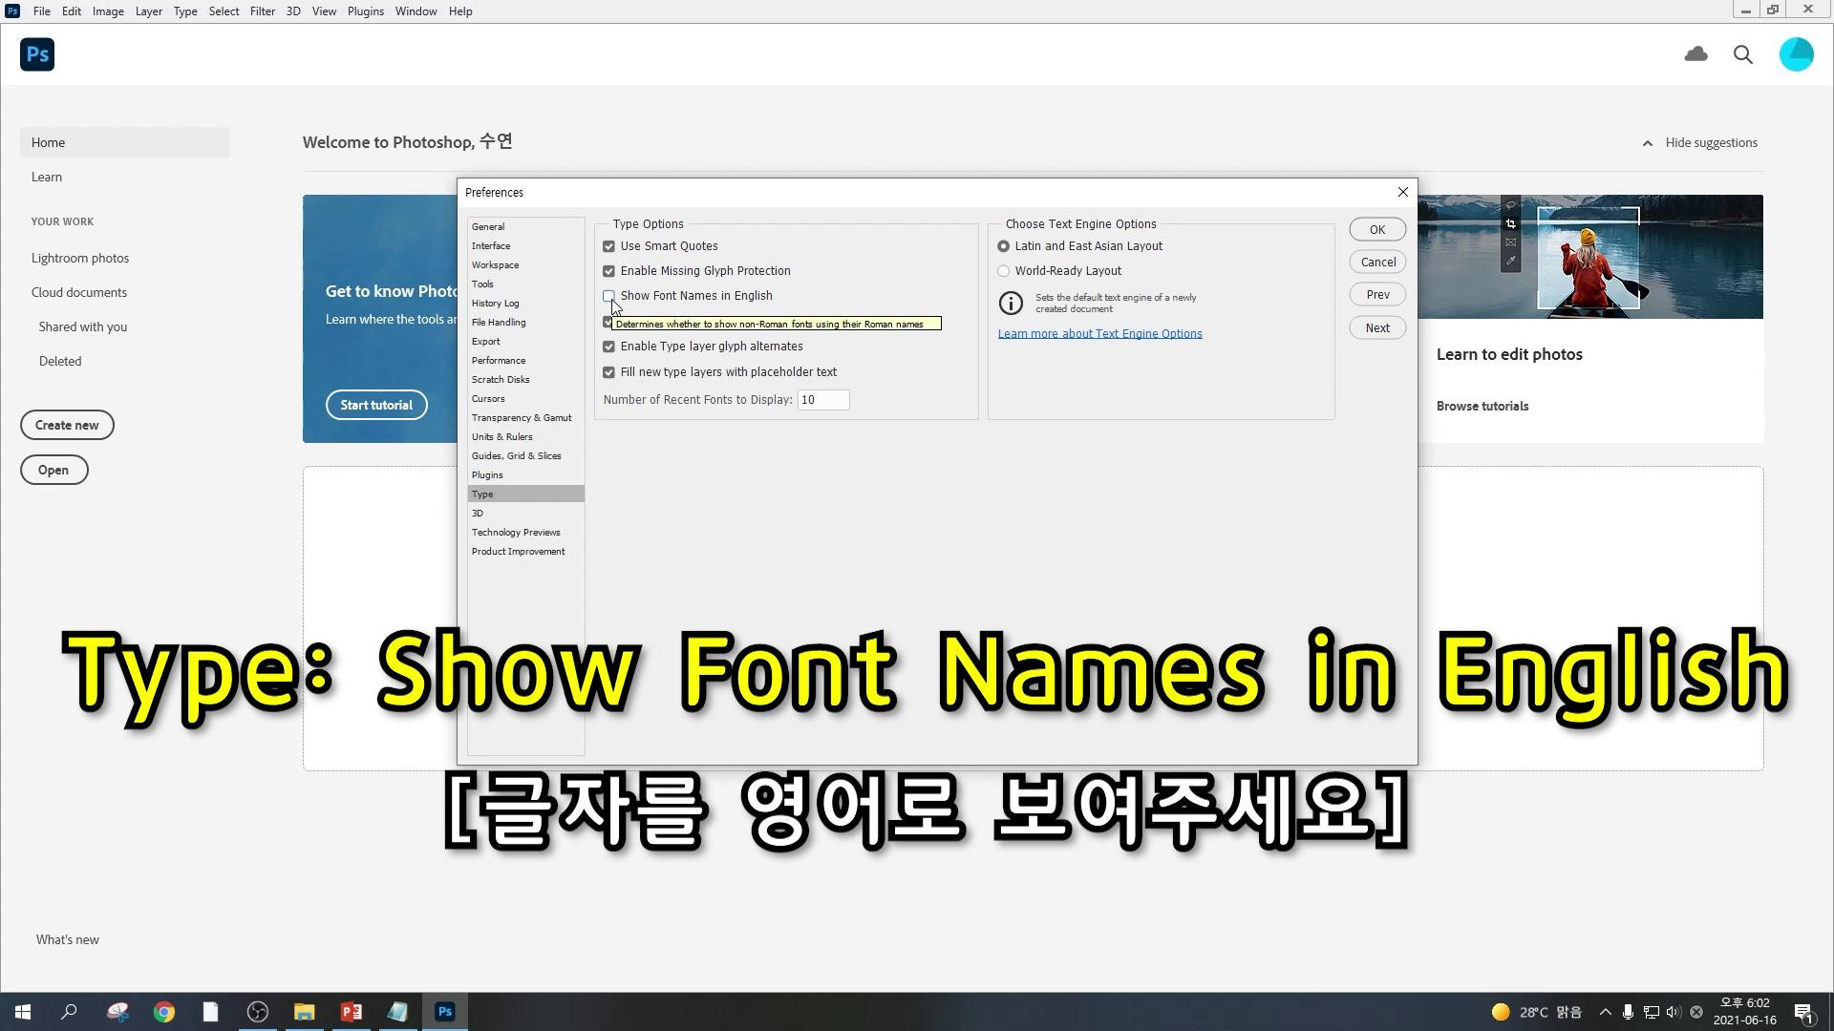Enable Show Font Names in English

[x=608, y=296]
